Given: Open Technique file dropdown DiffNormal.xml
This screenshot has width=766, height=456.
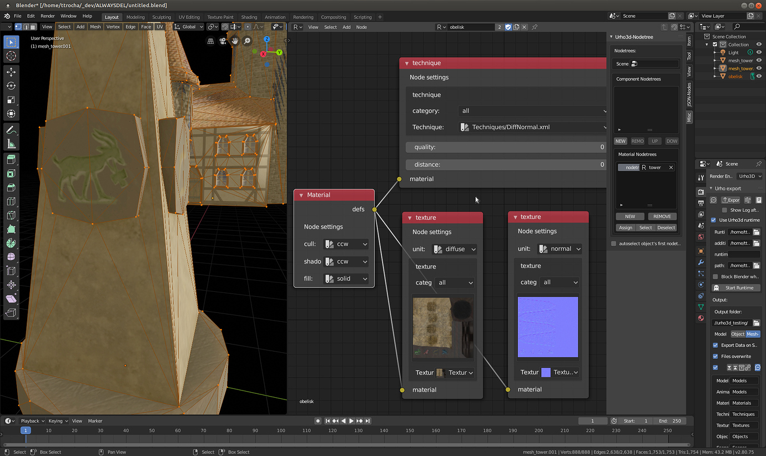Looking at the screenshot, I should point(532,127).
